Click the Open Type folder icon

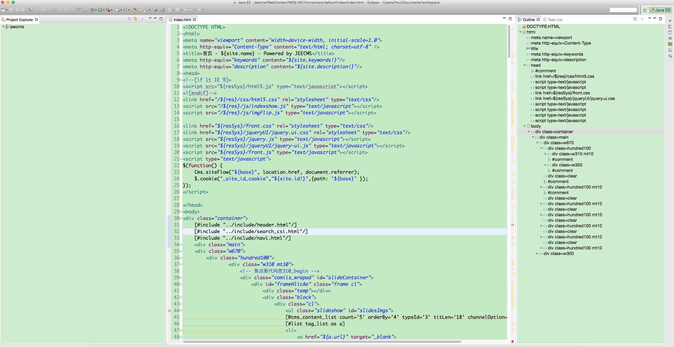pyautogui.click(x=134, y=10)
